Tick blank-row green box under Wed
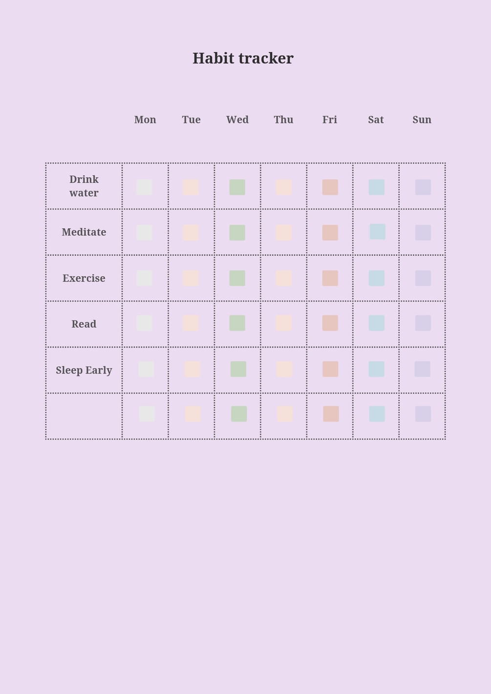This screenshot has width=491, height=694. (239, 414)
